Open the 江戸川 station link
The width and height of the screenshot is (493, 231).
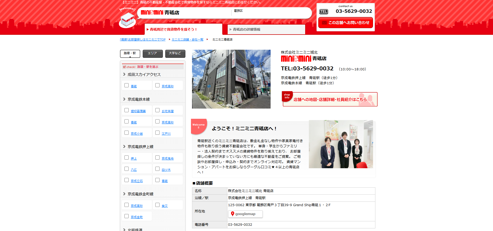166,134
